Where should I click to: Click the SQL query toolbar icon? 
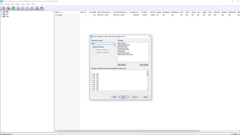coord(37,8)
